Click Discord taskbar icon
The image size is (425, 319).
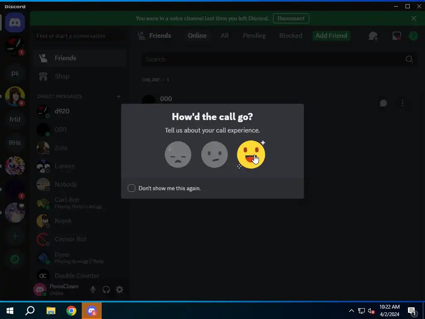point(92,311)
